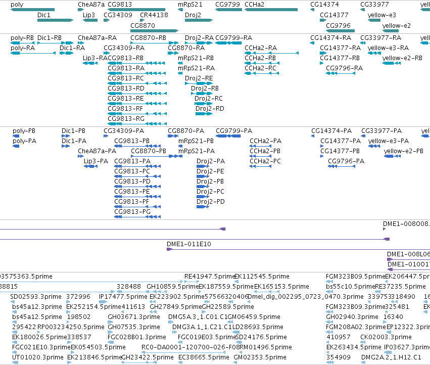Click the CheA87a-RA transcript label

(98, 37)
